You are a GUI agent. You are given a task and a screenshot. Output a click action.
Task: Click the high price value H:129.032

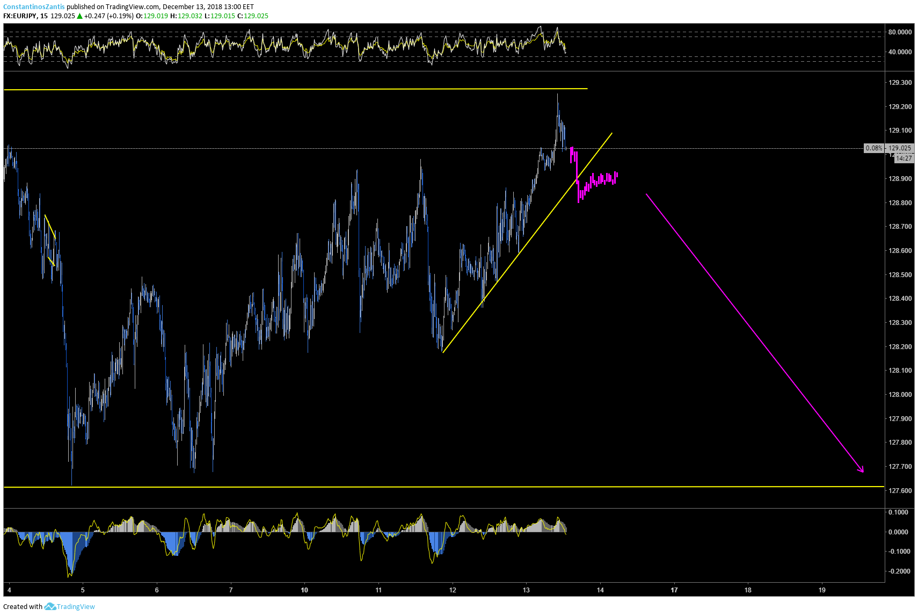pos(186,16)
